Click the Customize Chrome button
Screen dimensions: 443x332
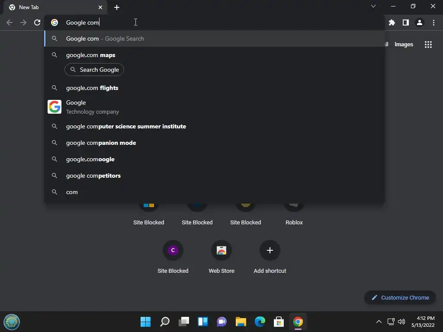tap(400, 297)
